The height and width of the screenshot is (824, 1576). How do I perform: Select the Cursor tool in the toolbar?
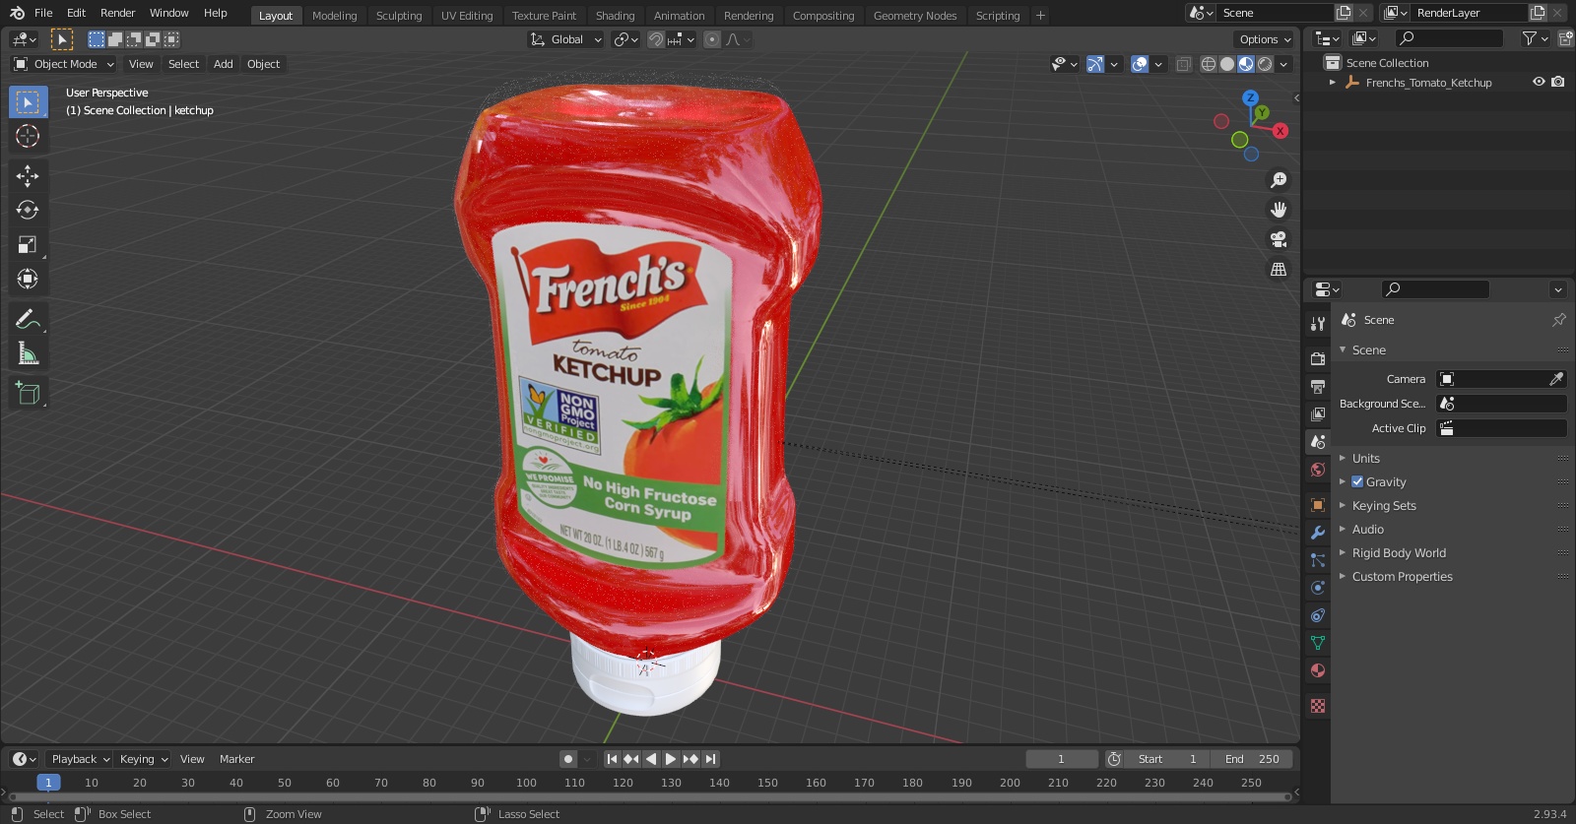(x=28, y=136)
